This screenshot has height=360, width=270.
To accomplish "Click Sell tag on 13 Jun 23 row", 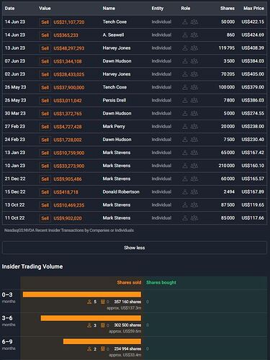I will (45, 48).
